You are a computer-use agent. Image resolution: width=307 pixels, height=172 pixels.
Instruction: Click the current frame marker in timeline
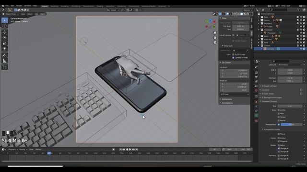pyautogui.click(x=49, y=153)
